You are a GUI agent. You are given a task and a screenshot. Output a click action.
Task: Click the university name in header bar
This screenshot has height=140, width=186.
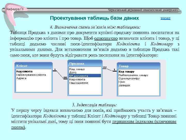click(x=143, y=10)
